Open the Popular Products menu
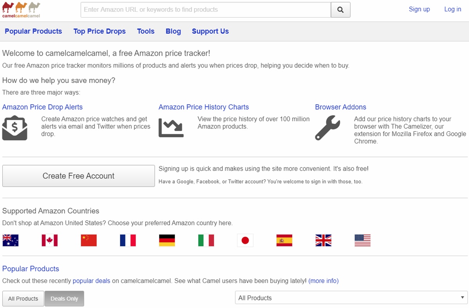The width and height of the screenshot is (469, 308). [33, 31]
